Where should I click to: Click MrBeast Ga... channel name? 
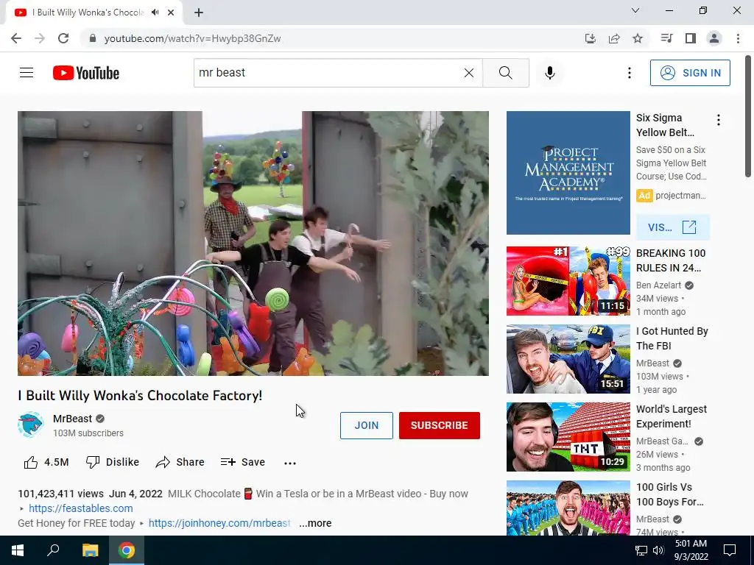[x=662, y=441]
